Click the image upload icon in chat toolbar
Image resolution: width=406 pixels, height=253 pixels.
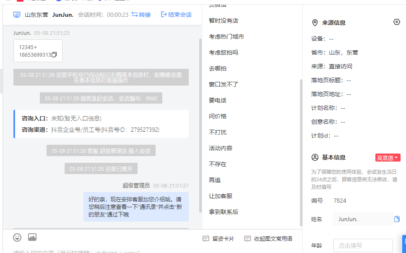tap(32, 237)
